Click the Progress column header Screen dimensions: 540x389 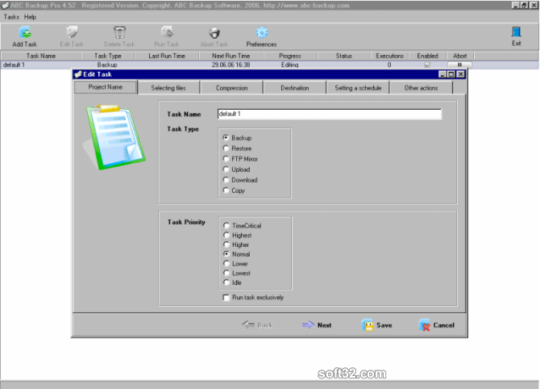(x=290, y=56)
